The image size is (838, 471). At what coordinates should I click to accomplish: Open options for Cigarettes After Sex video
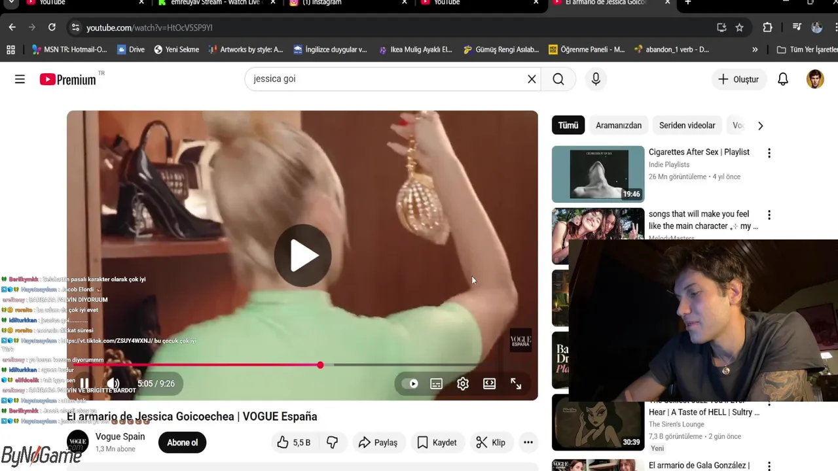(769, 153)
